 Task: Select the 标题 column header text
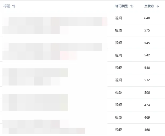(7, 6)
